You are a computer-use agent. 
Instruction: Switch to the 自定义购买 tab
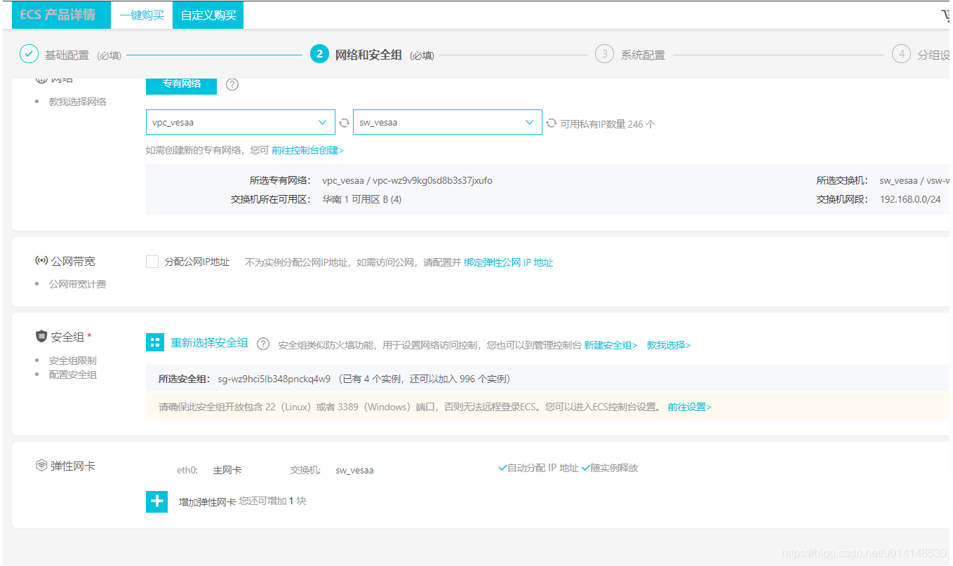pos(208,15)
